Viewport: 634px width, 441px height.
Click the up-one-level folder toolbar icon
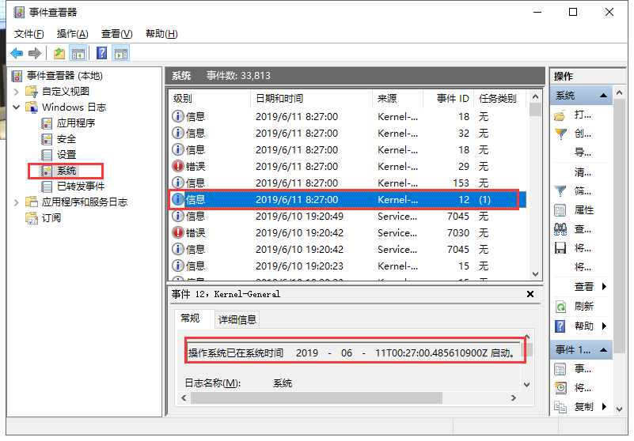59,53
